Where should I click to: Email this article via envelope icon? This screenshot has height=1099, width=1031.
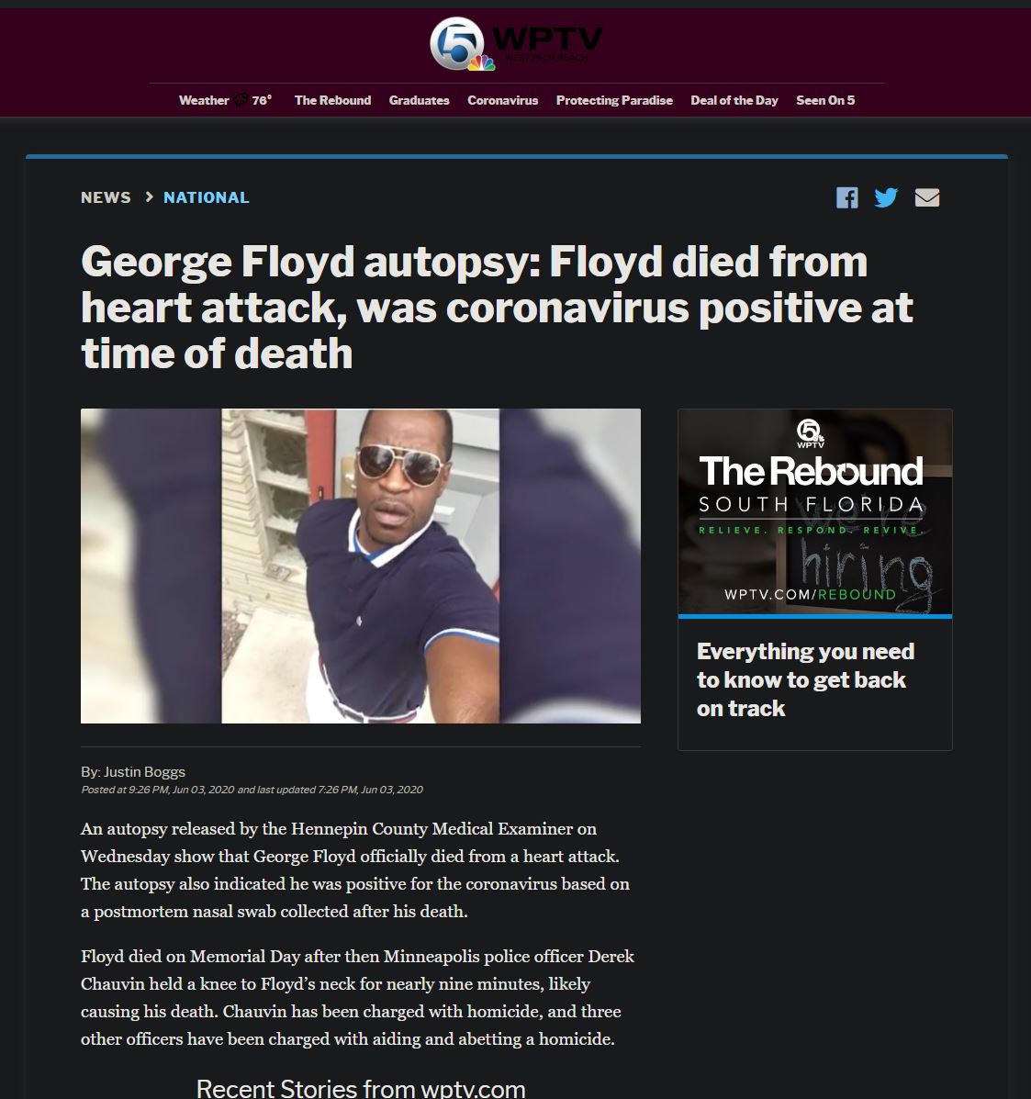click(926, 197)
